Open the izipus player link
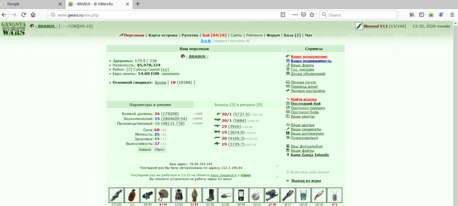This screenshot has height=206, width=458. pos(246,175)
